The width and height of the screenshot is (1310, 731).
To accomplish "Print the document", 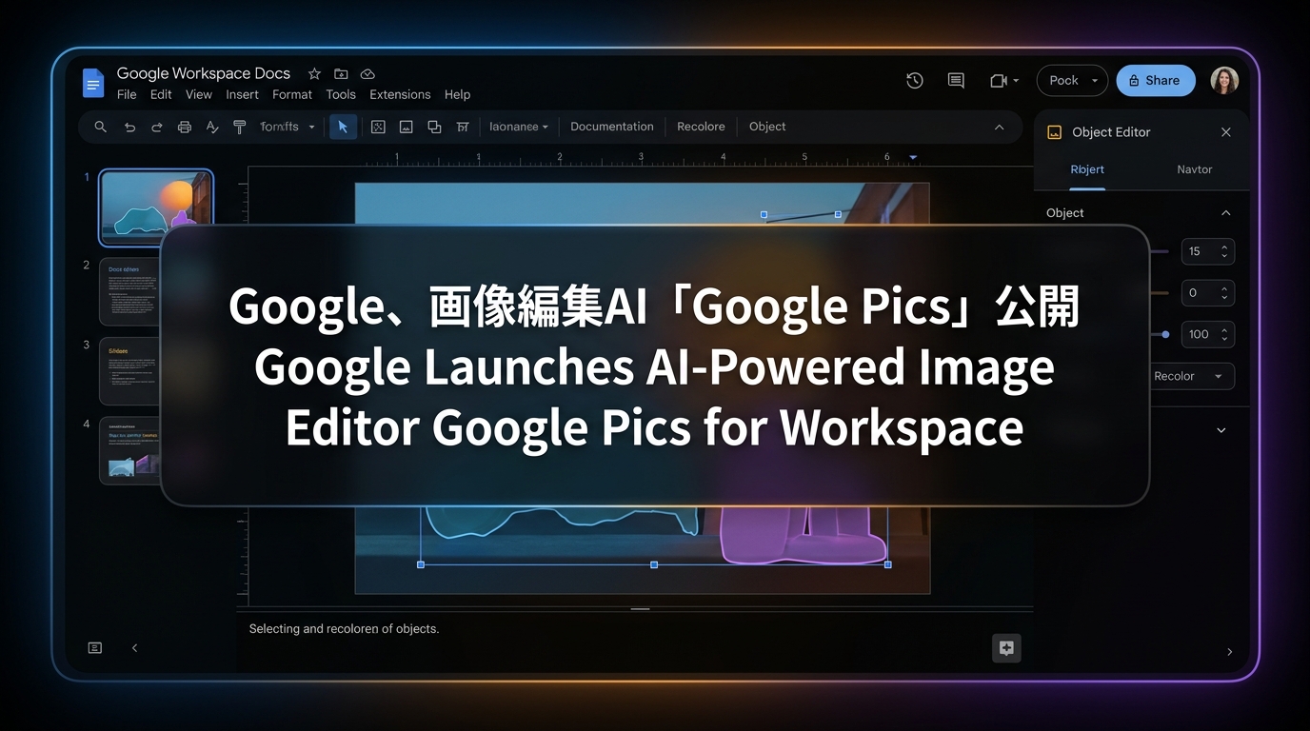I will [185, 127].
